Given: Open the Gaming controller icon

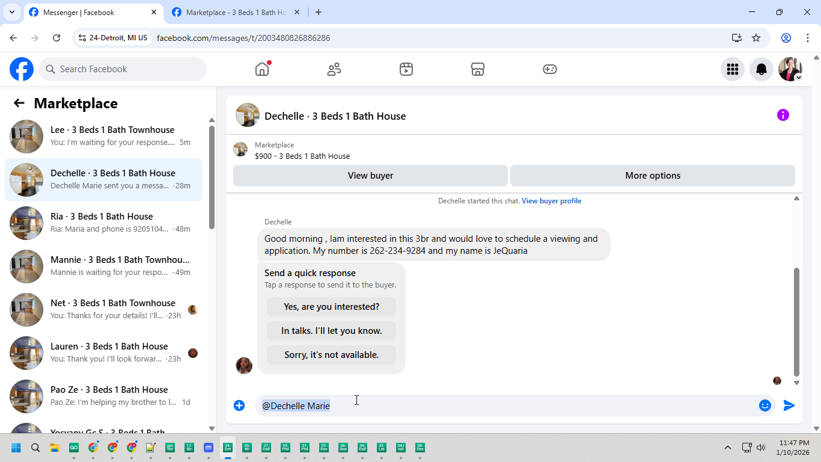Looking at the screenshot, I should 550,69.
